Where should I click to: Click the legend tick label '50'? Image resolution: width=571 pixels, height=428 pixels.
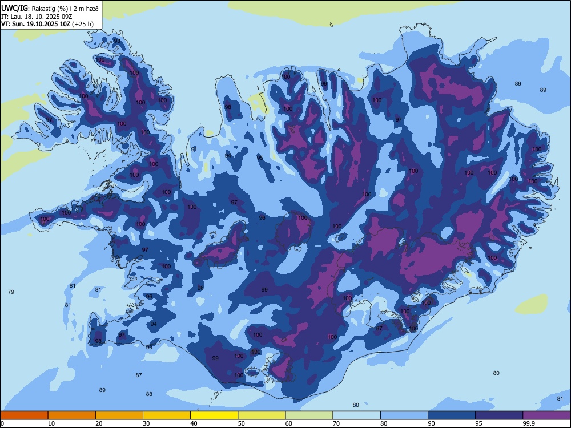pos(241,423)
